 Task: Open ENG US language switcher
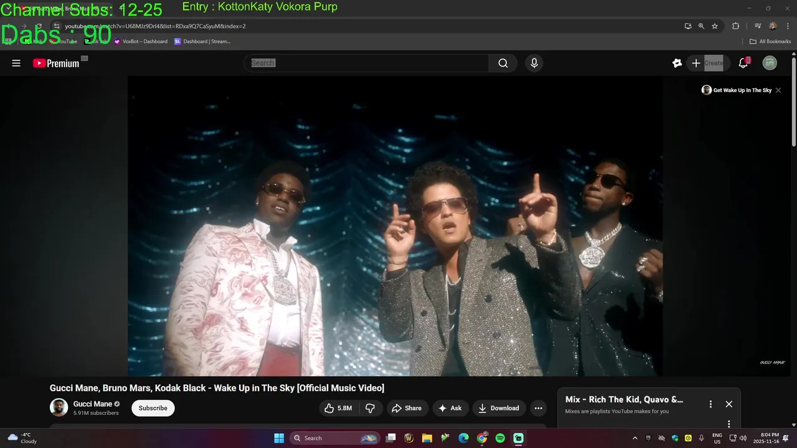tap(717, 438)
